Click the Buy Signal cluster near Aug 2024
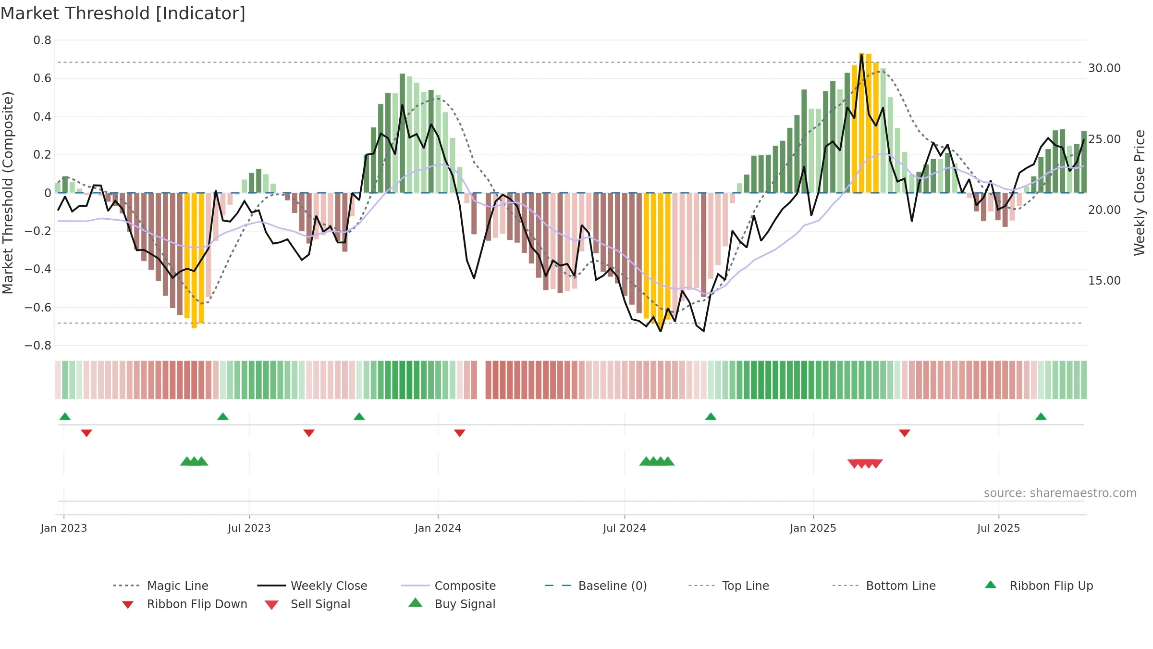 coord(657,461)
